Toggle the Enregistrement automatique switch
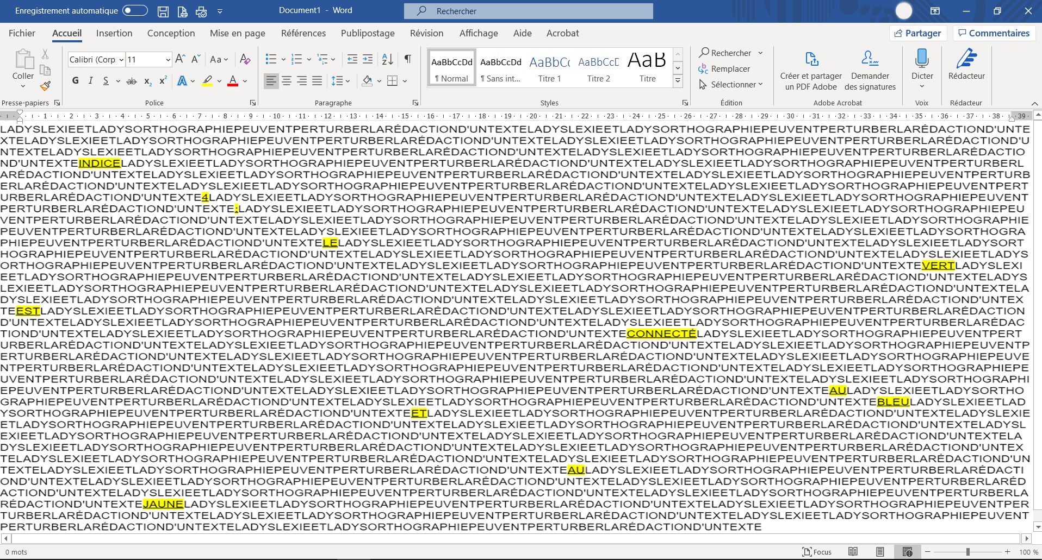This screenshot has width=1042, height=560. click(135, 10)
